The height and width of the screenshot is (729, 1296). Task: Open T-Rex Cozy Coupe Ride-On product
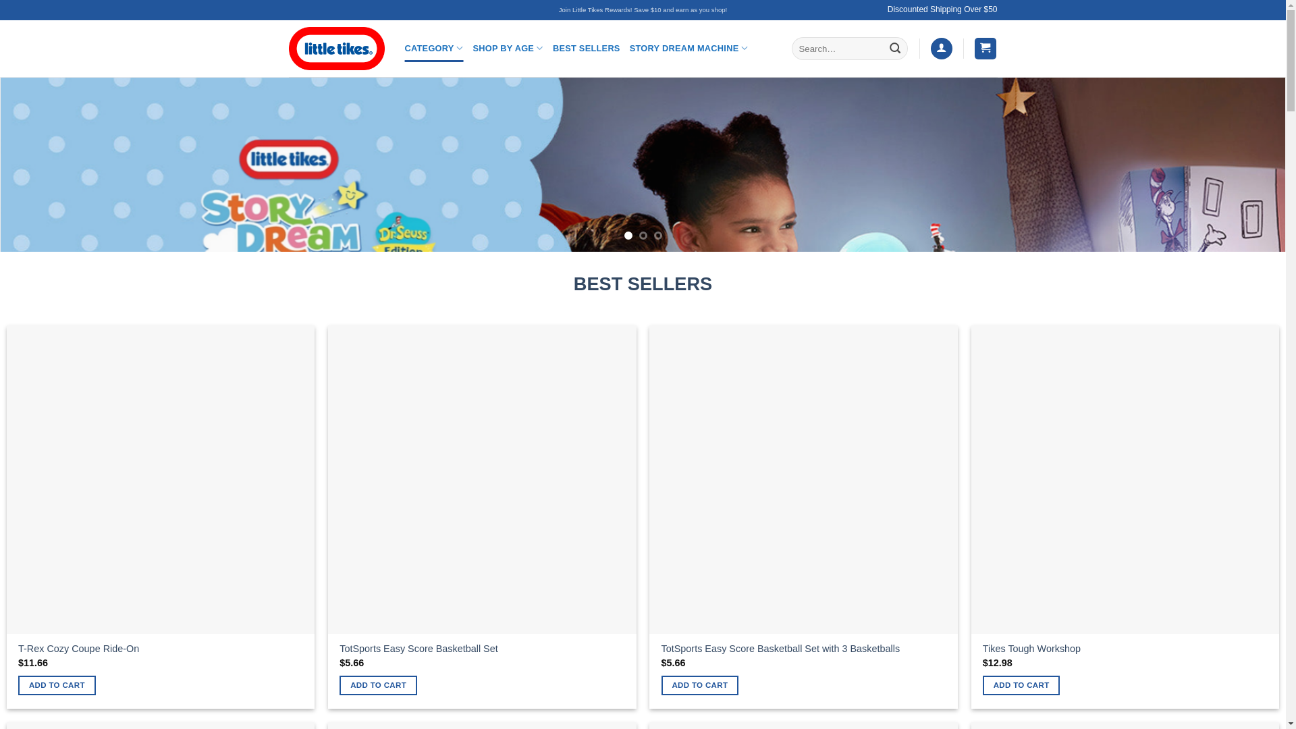point(78,649)
